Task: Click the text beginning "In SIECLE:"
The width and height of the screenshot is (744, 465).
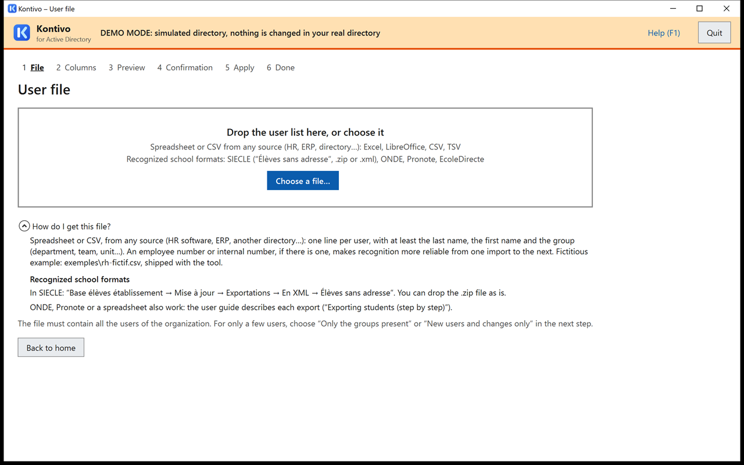Action: [268, 293]
